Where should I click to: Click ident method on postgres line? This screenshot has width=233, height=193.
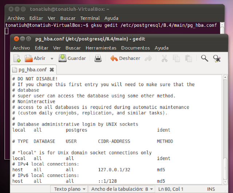tap(163, 130)
